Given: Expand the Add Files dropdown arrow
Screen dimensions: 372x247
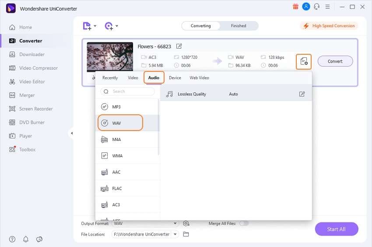Looking at the screenshot, I should coord(95,26).
